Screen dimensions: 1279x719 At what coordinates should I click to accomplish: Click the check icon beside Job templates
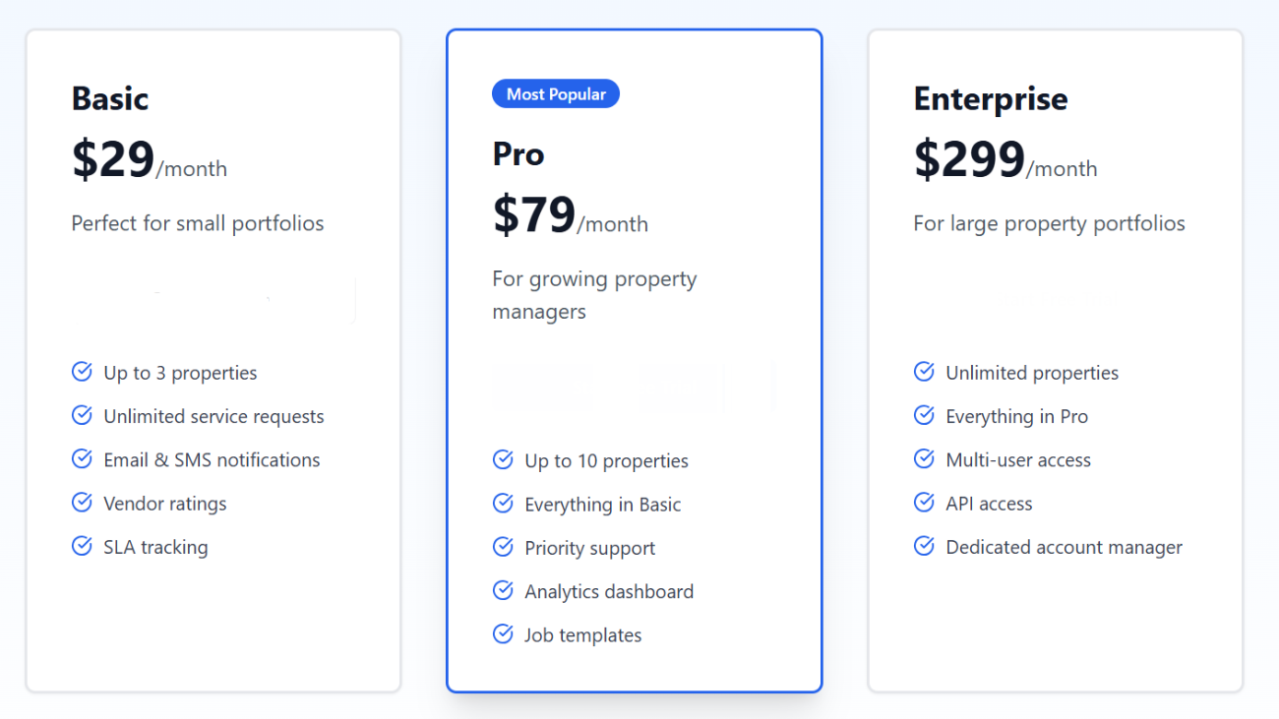(503, 634)
